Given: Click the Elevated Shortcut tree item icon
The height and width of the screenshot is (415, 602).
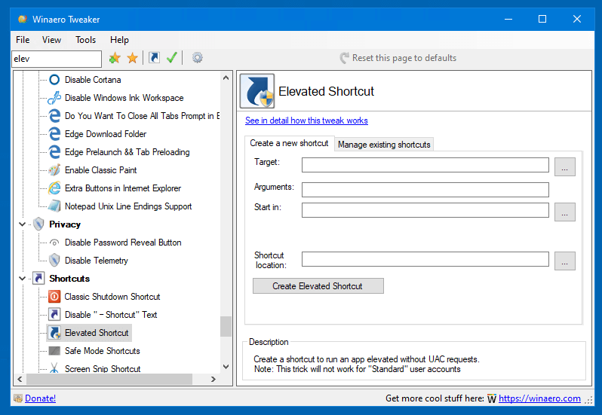Looking at the screenshot, I should pos(55,333).
